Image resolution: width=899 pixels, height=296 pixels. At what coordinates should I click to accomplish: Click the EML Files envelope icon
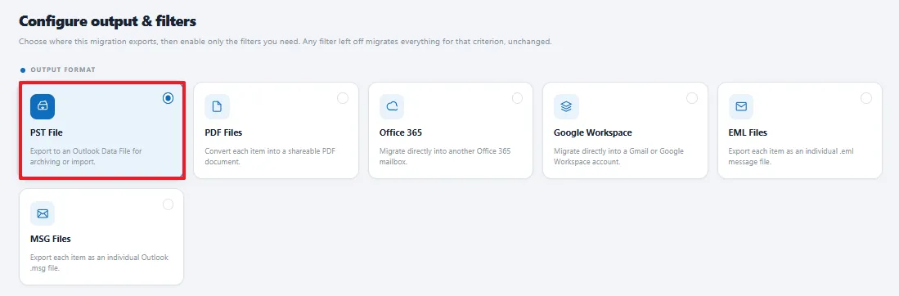(741, 106)
